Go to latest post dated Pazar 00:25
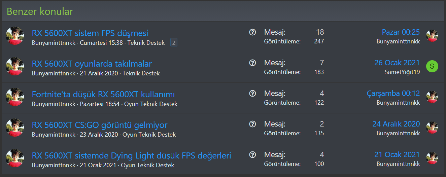The height and width of the screenshot is (177, 446). (x=401, y=32)
